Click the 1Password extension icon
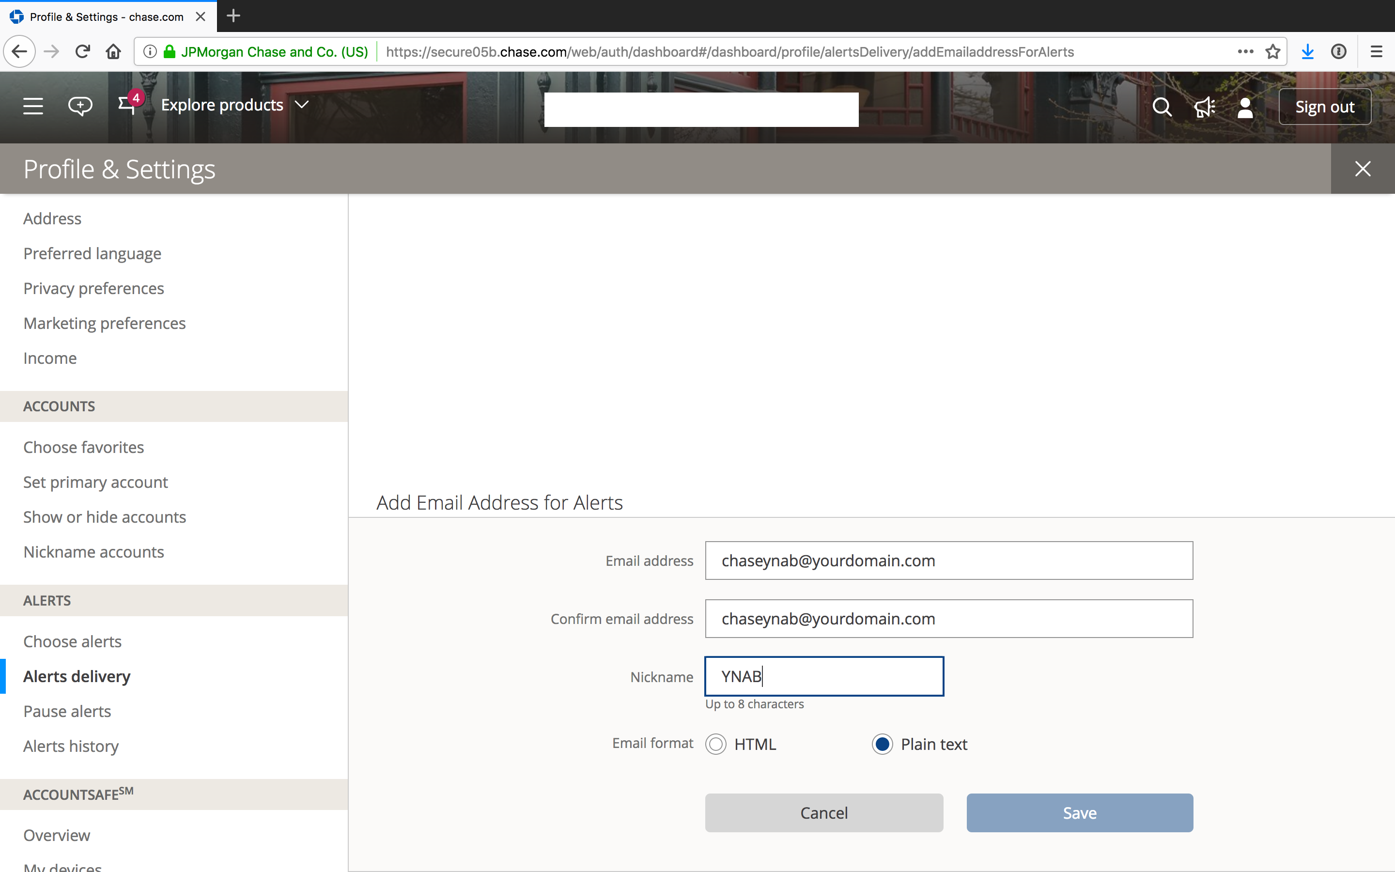The image size is (1395, 872). 1338,52
